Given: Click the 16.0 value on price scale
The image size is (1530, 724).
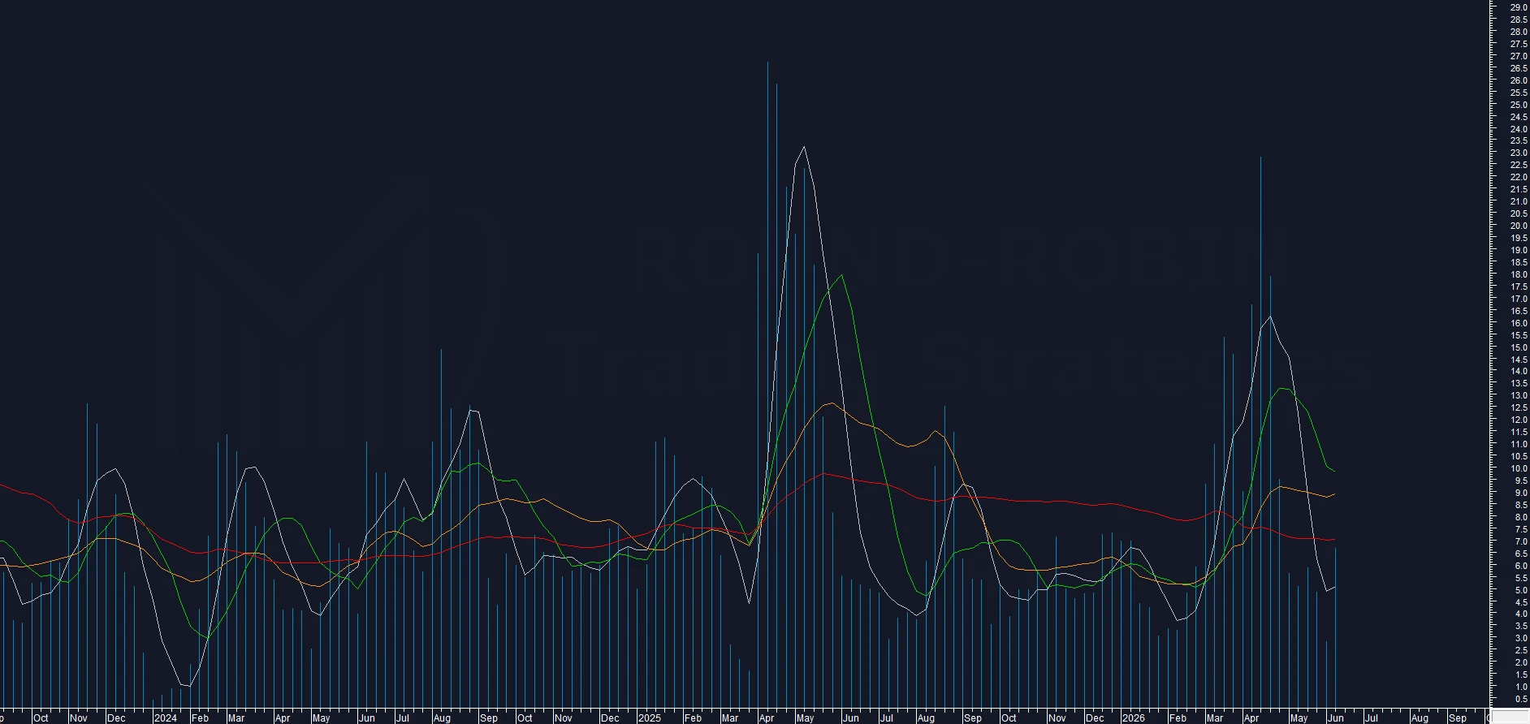Looking at the screenshot, I should click(x=1519, y=323).
